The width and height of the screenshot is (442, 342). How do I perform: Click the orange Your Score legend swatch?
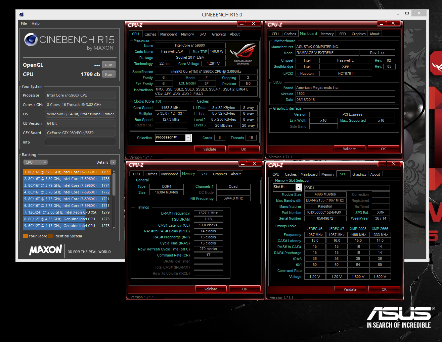(x=25, y=236)
